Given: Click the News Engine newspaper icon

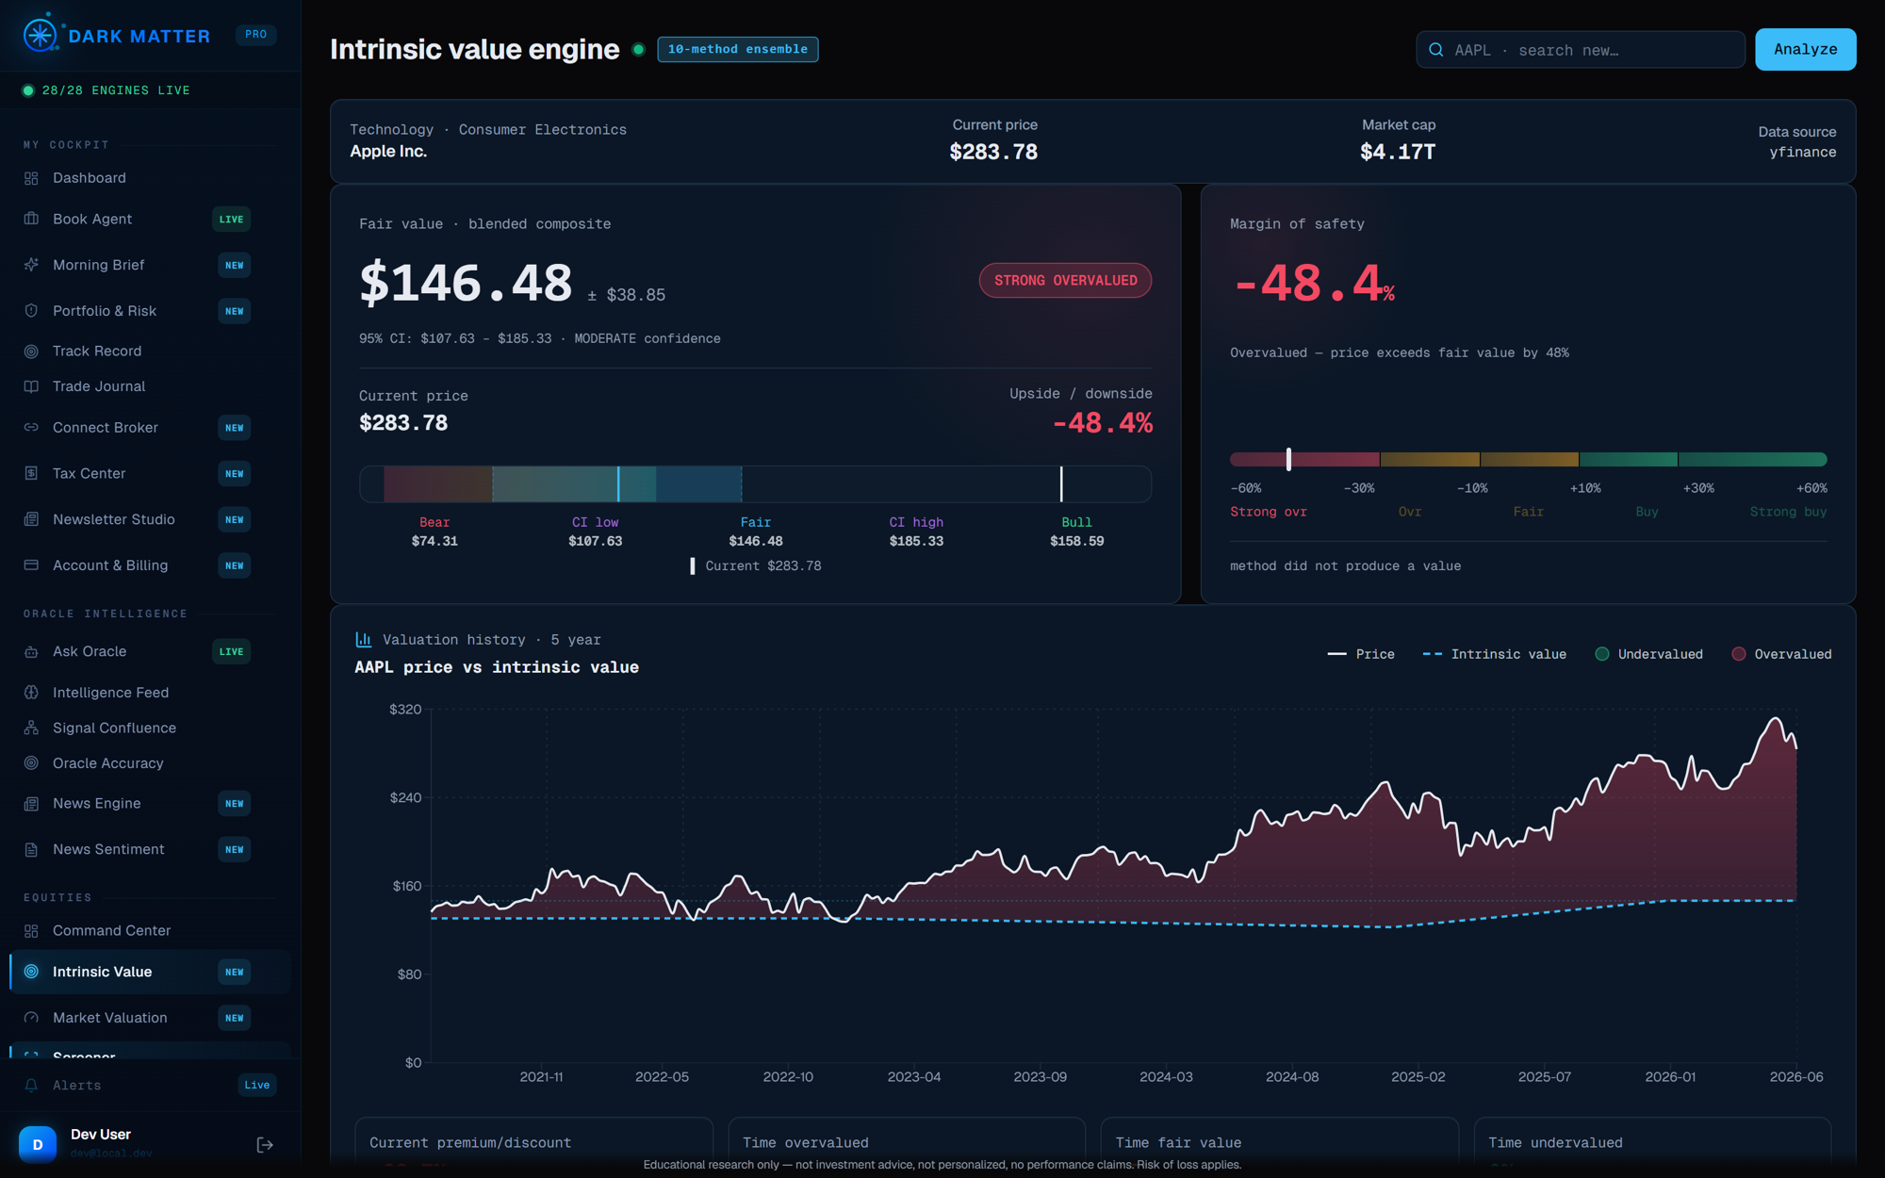Looking at the screenshot, I should click(x=31, y=804).
